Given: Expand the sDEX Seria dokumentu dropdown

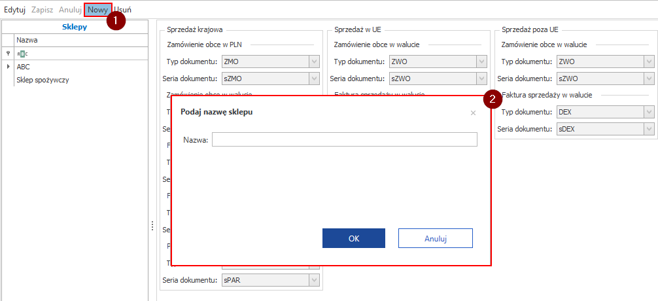Looking at the screenshot, I should (648, 129).
